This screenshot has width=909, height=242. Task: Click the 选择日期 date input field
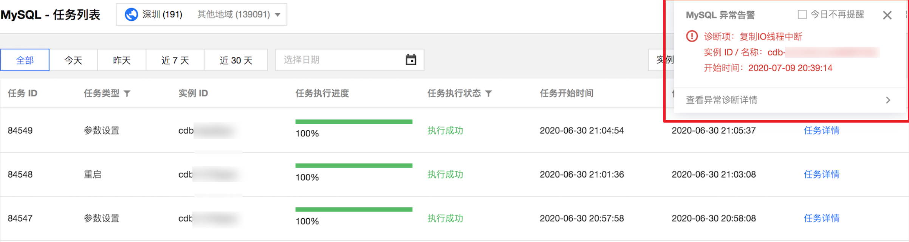350,60
